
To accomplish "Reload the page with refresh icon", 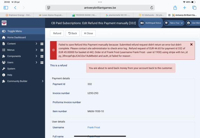I will tap(152, 8).
